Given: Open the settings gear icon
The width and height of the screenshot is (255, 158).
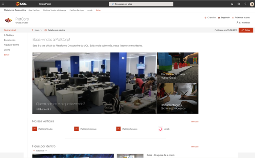Looking at the screenshot, I should (239, 4).
